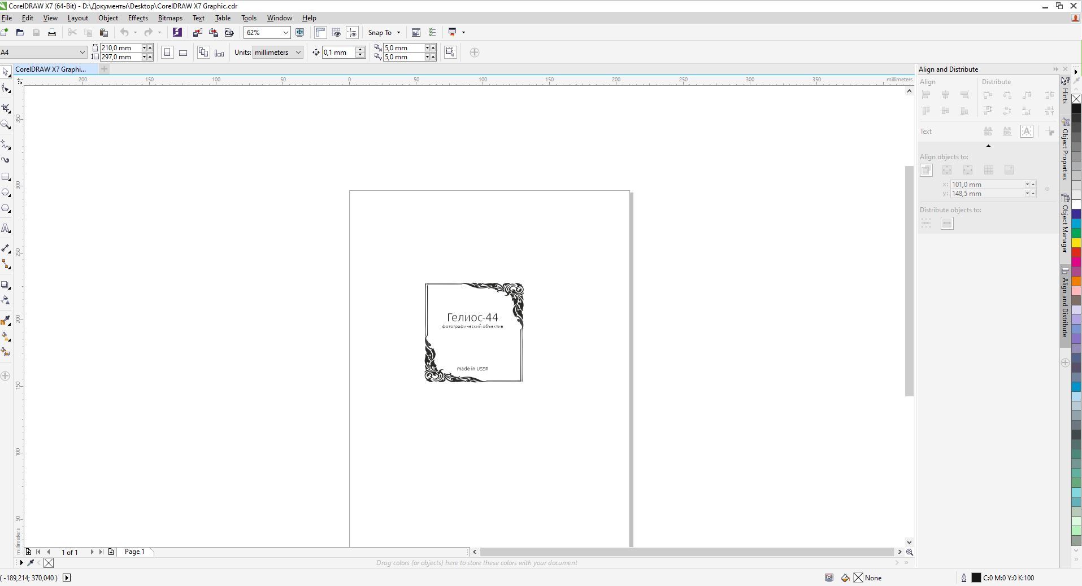Screen dimensions: 1082x586
Task: Publish to PDF icon
Action: click(x=229, y=33)
